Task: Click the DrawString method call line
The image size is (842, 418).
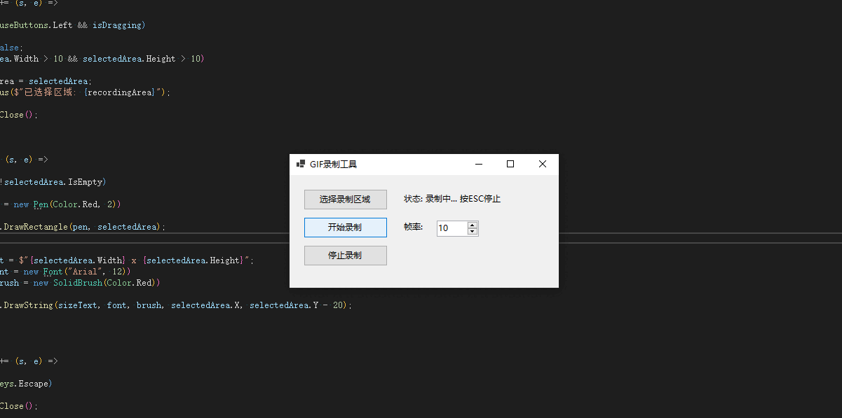Action: 29,305
